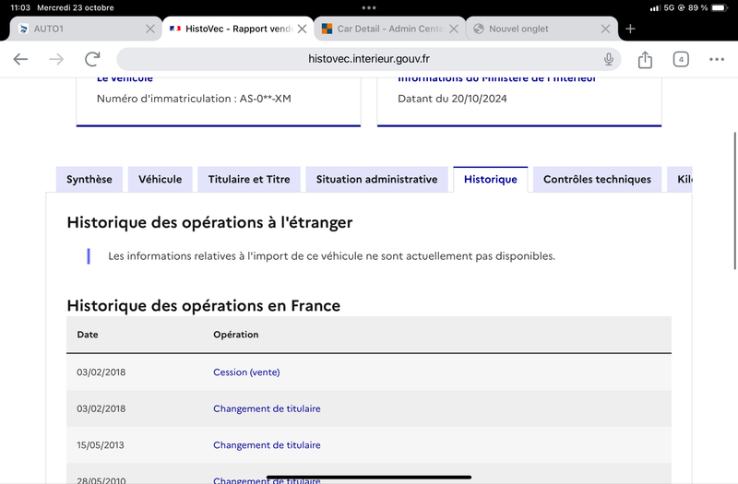Image resolution: width=738 pixels, height=484 pixels.
Task: Focus the histovec.interieur.gouv.fr address bar
Action: [368, 59]
